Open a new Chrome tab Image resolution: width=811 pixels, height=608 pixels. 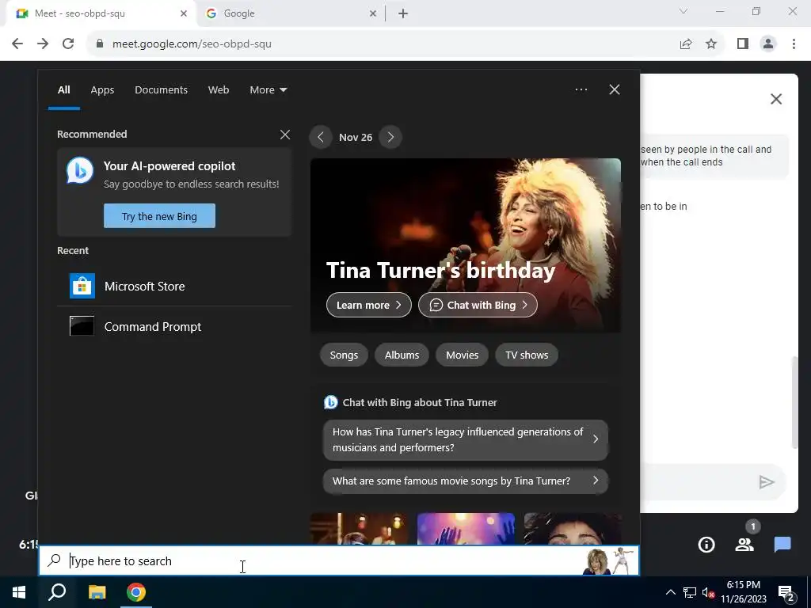coord(403,13)
